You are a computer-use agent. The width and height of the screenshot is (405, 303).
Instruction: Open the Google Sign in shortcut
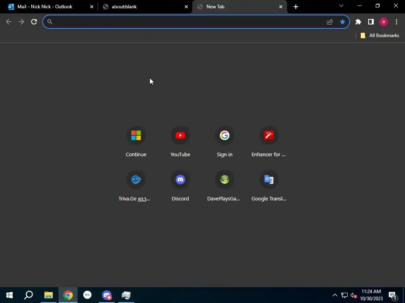225,142
